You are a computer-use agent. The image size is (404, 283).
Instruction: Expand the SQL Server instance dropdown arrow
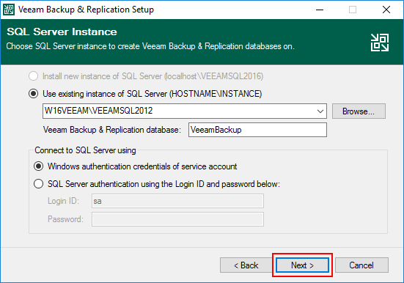[320, 111]
